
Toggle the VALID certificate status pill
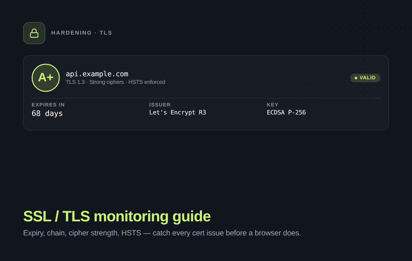[x=365, y=78]
